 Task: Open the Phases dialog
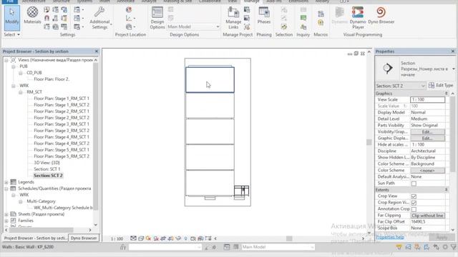[x=264, y=16]
